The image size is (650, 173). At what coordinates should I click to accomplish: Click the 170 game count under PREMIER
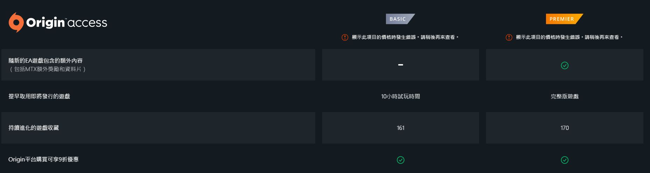565,128
